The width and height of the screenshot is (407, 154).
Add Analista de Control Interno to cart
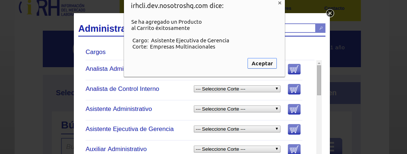pyautogui.click(x=294, y=89)
